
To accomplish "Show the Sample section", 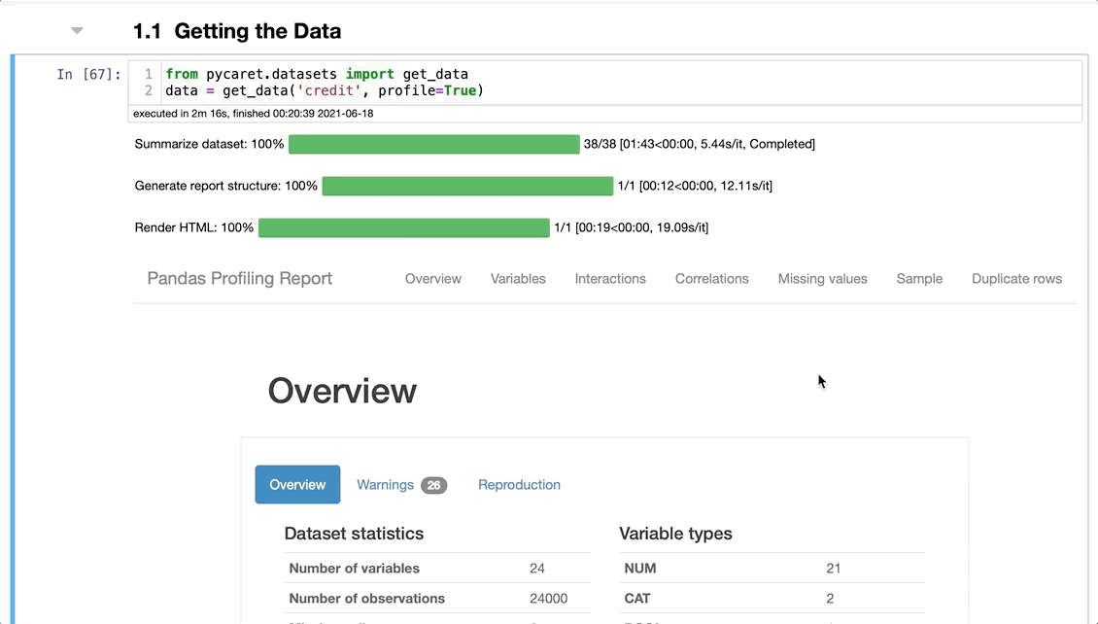I will tap(919, 279).
